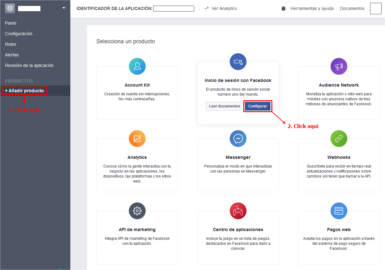Open the Herramientas y ayuda menu

pos(312,9)
